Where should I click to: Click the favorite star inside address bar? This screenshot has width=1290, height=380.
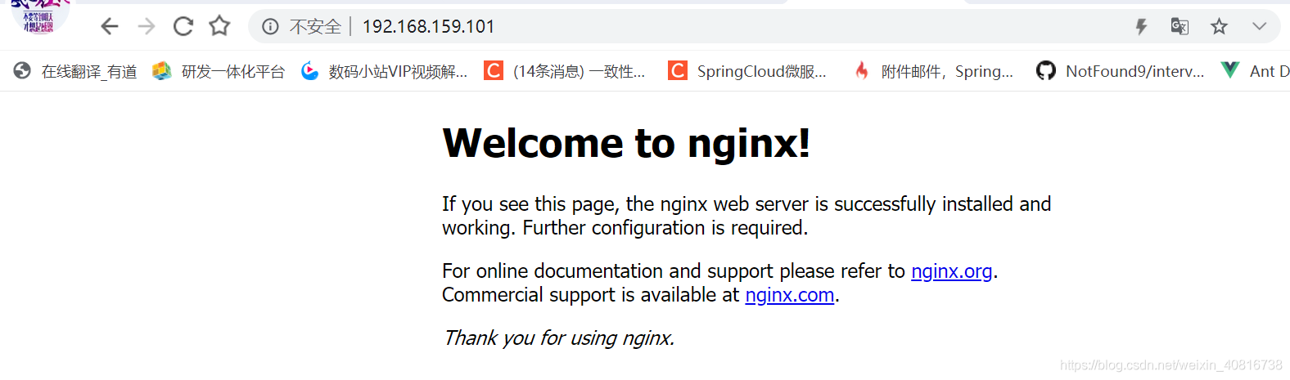pos(1219,27)
